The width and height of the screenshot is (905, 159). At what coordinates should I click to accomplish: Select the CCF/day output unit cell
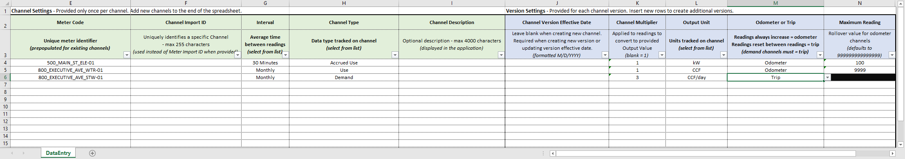[x=697, y=77]
